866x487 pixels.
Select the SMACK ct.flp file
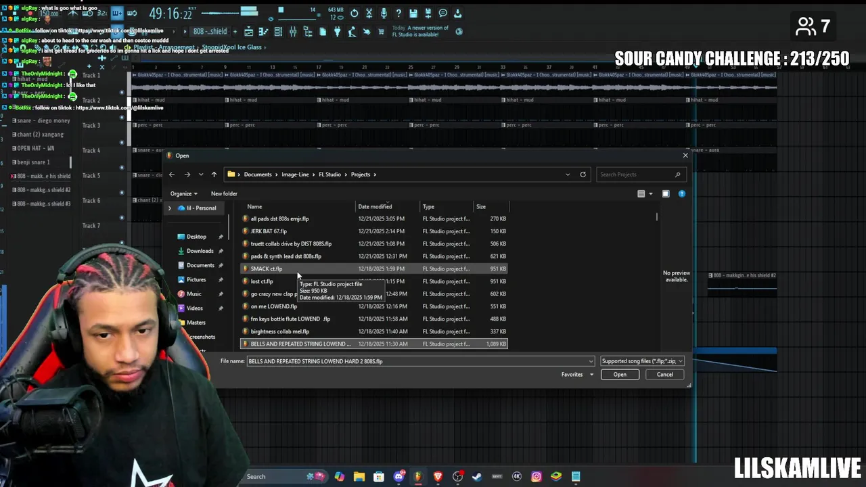point(374,269)
